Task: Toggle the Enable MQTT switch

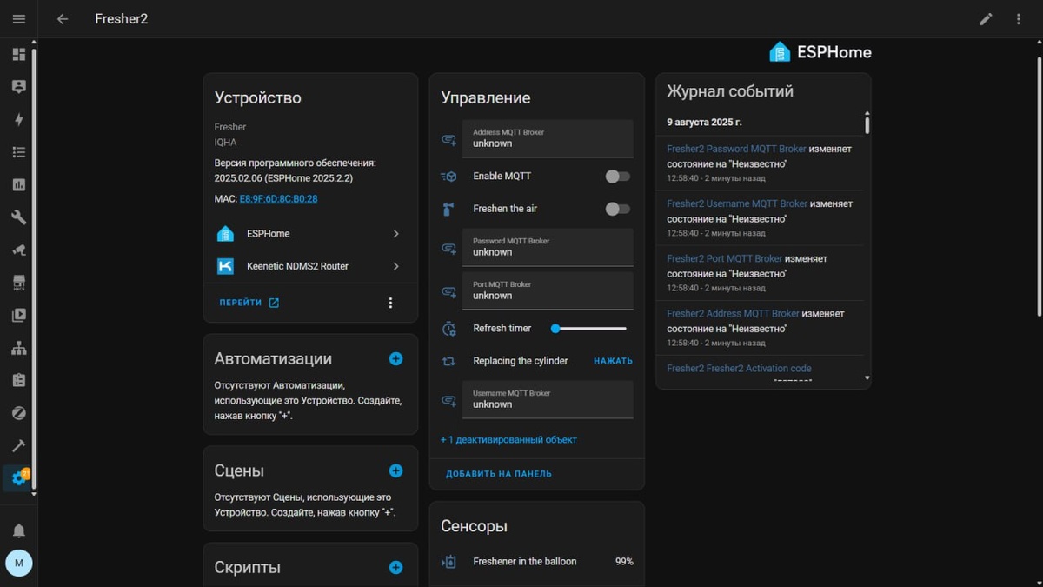Action: pyautogui.click(x=617, y=177)
